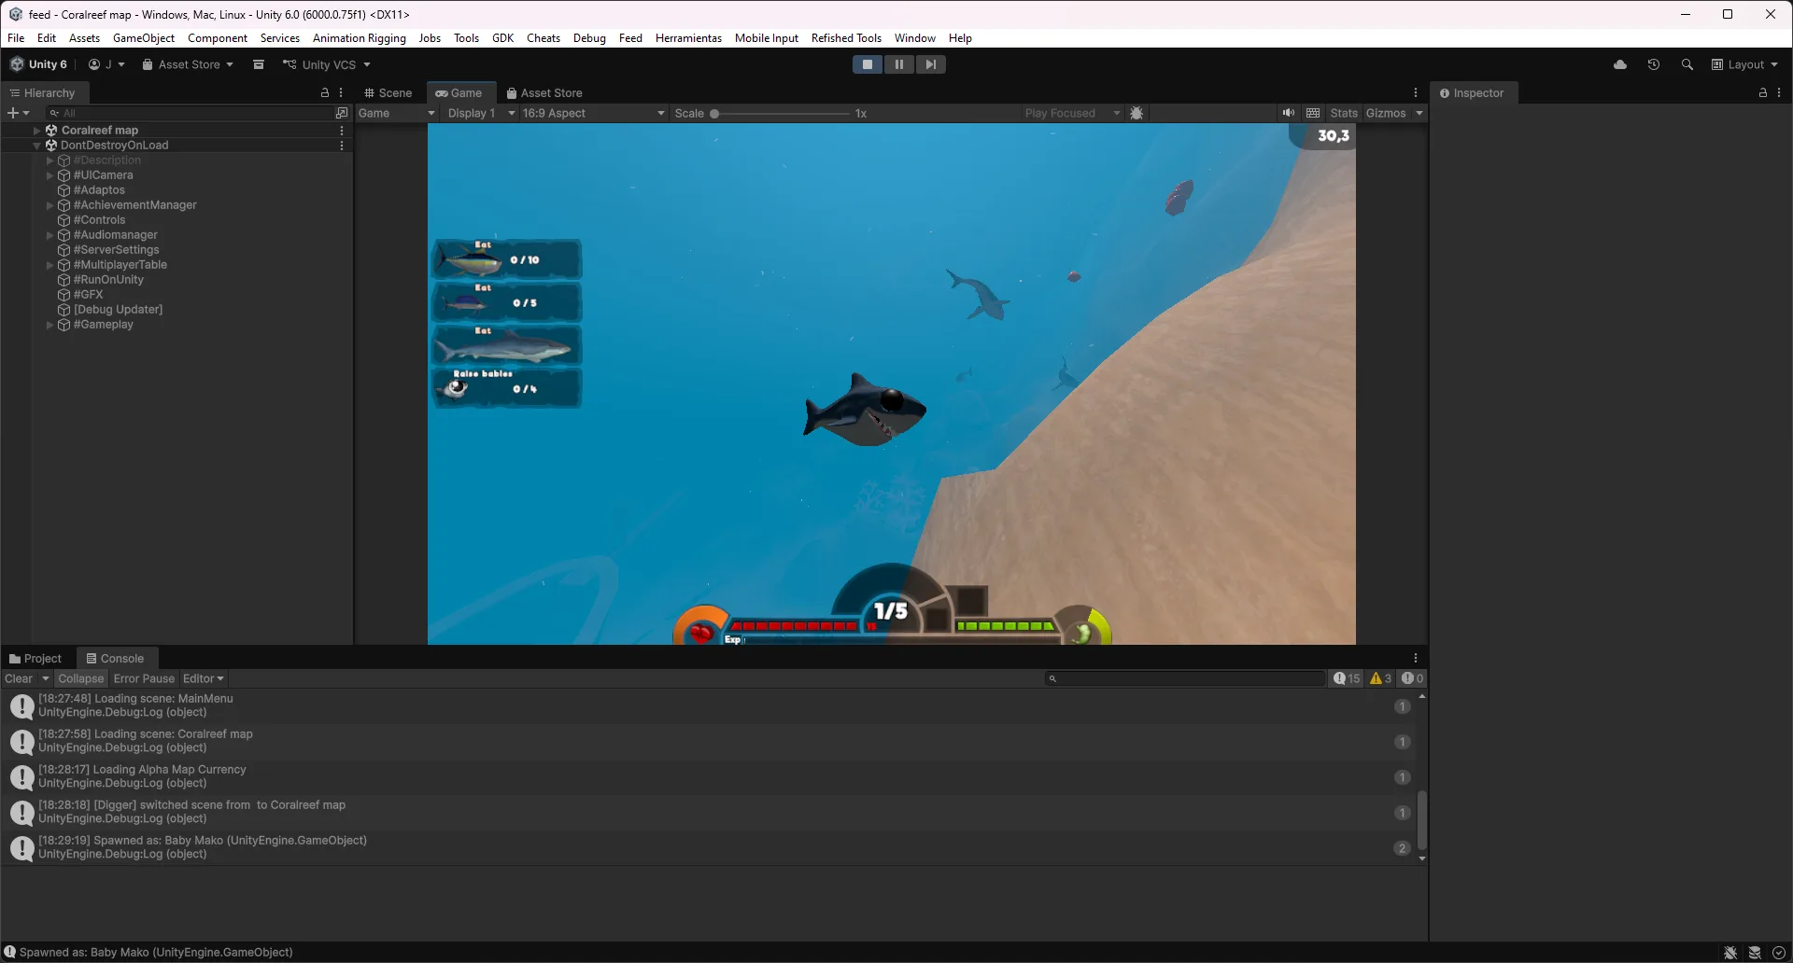Lock the Hierarchy panel
Image resolution: width=1793 pixels, height=963 pixels.
tap(325, 93)
